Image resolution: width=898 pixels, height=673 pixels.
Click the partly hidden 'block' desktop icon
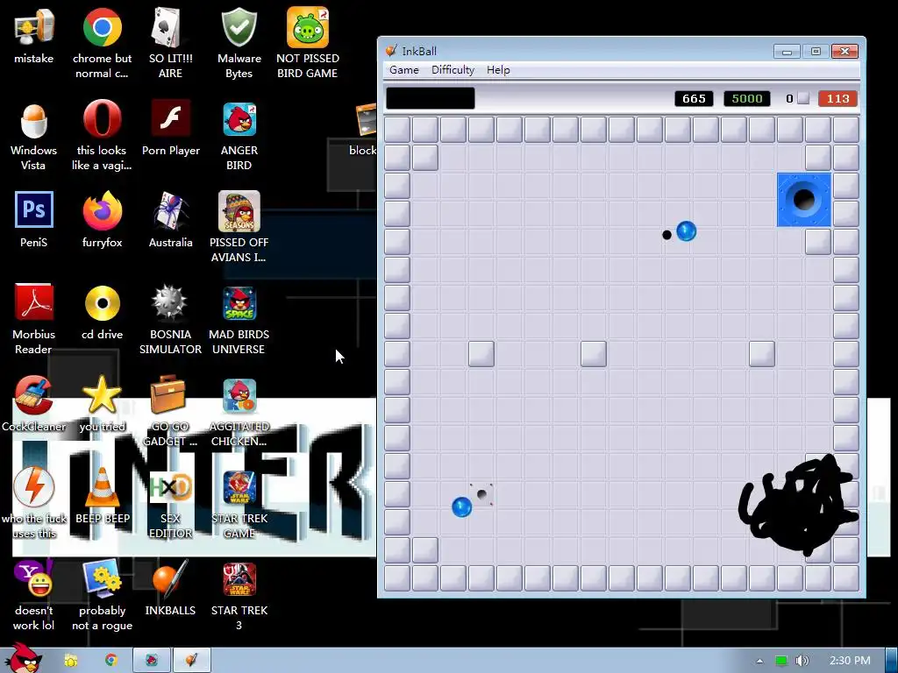tap(363, 130)
